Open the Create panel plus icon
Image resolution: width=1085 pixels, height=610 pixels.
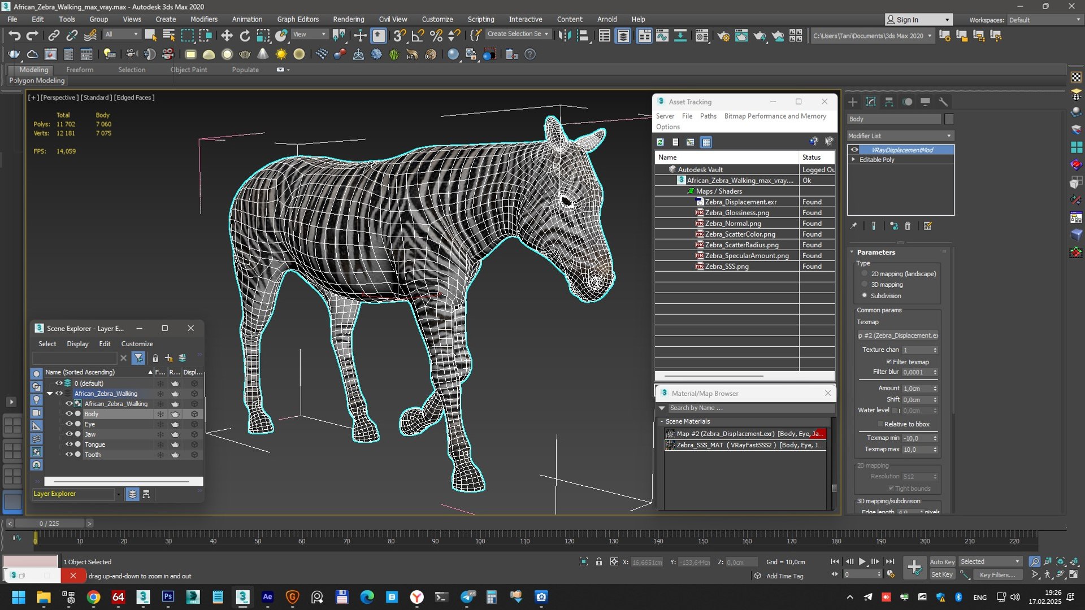coord(853,102)
